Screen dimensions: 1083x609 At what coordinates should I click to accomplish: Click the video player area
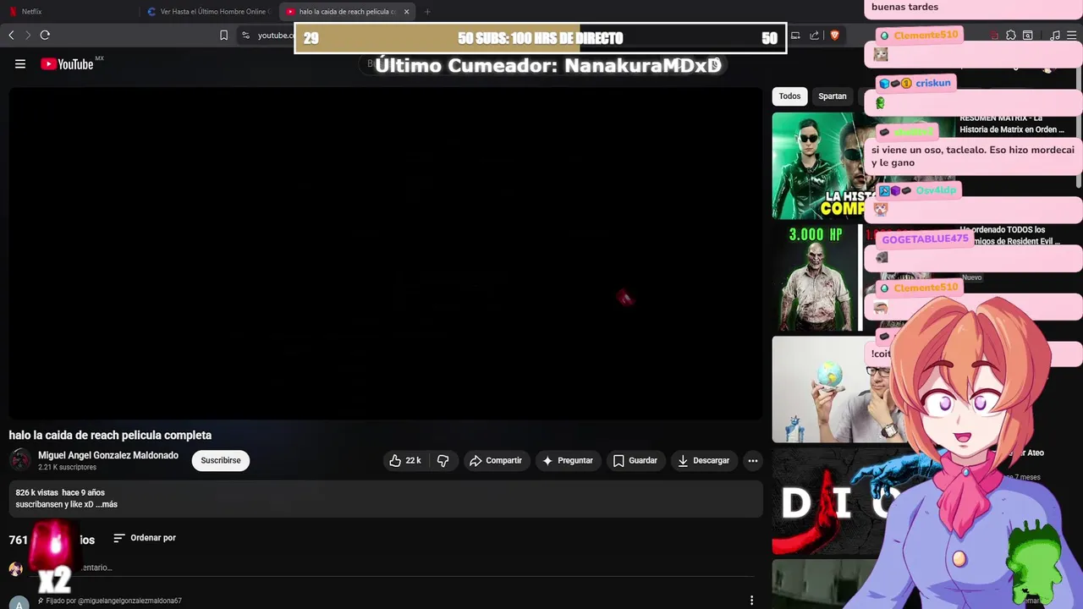pos(386,254)
